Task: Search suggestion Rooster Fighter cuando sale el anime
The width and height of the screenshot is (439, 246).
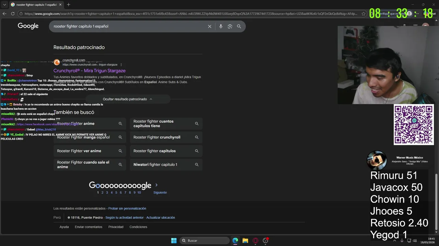Action: pos(90,165)
